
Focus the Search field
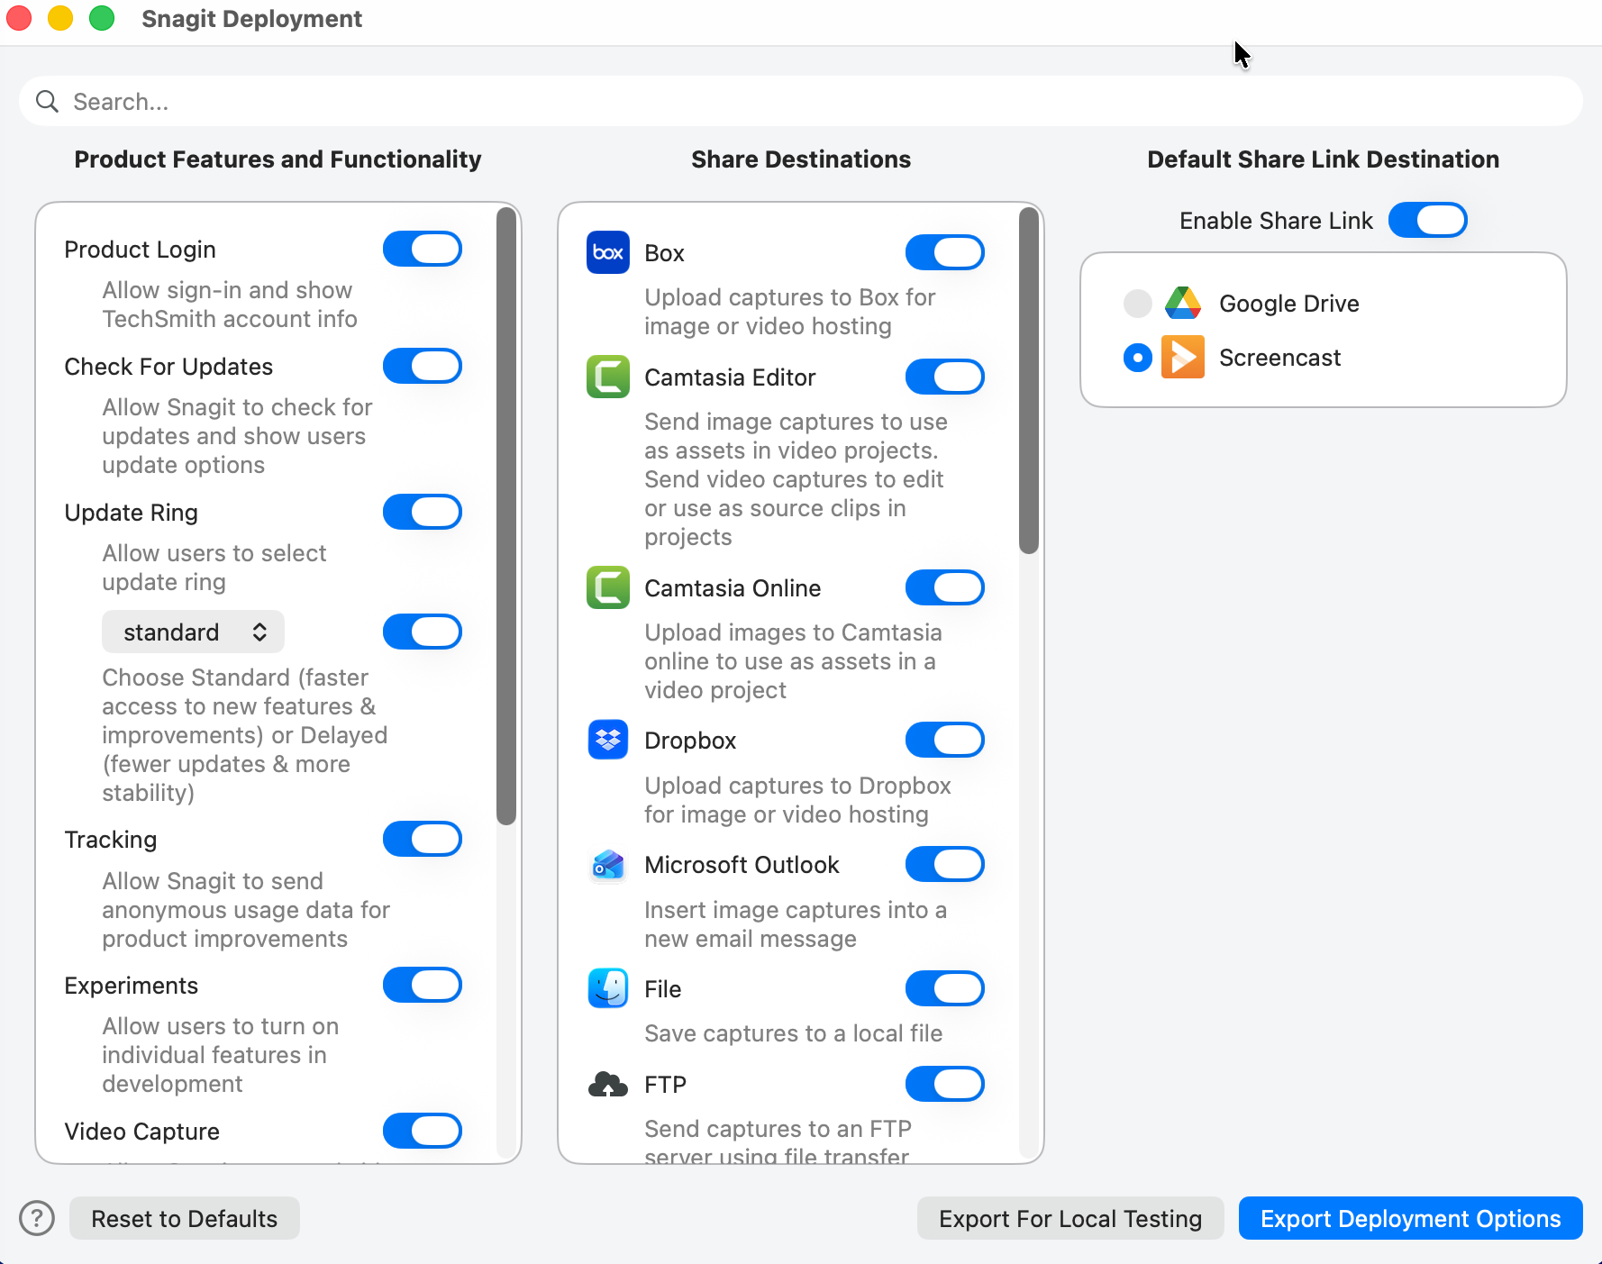(801, 101)
